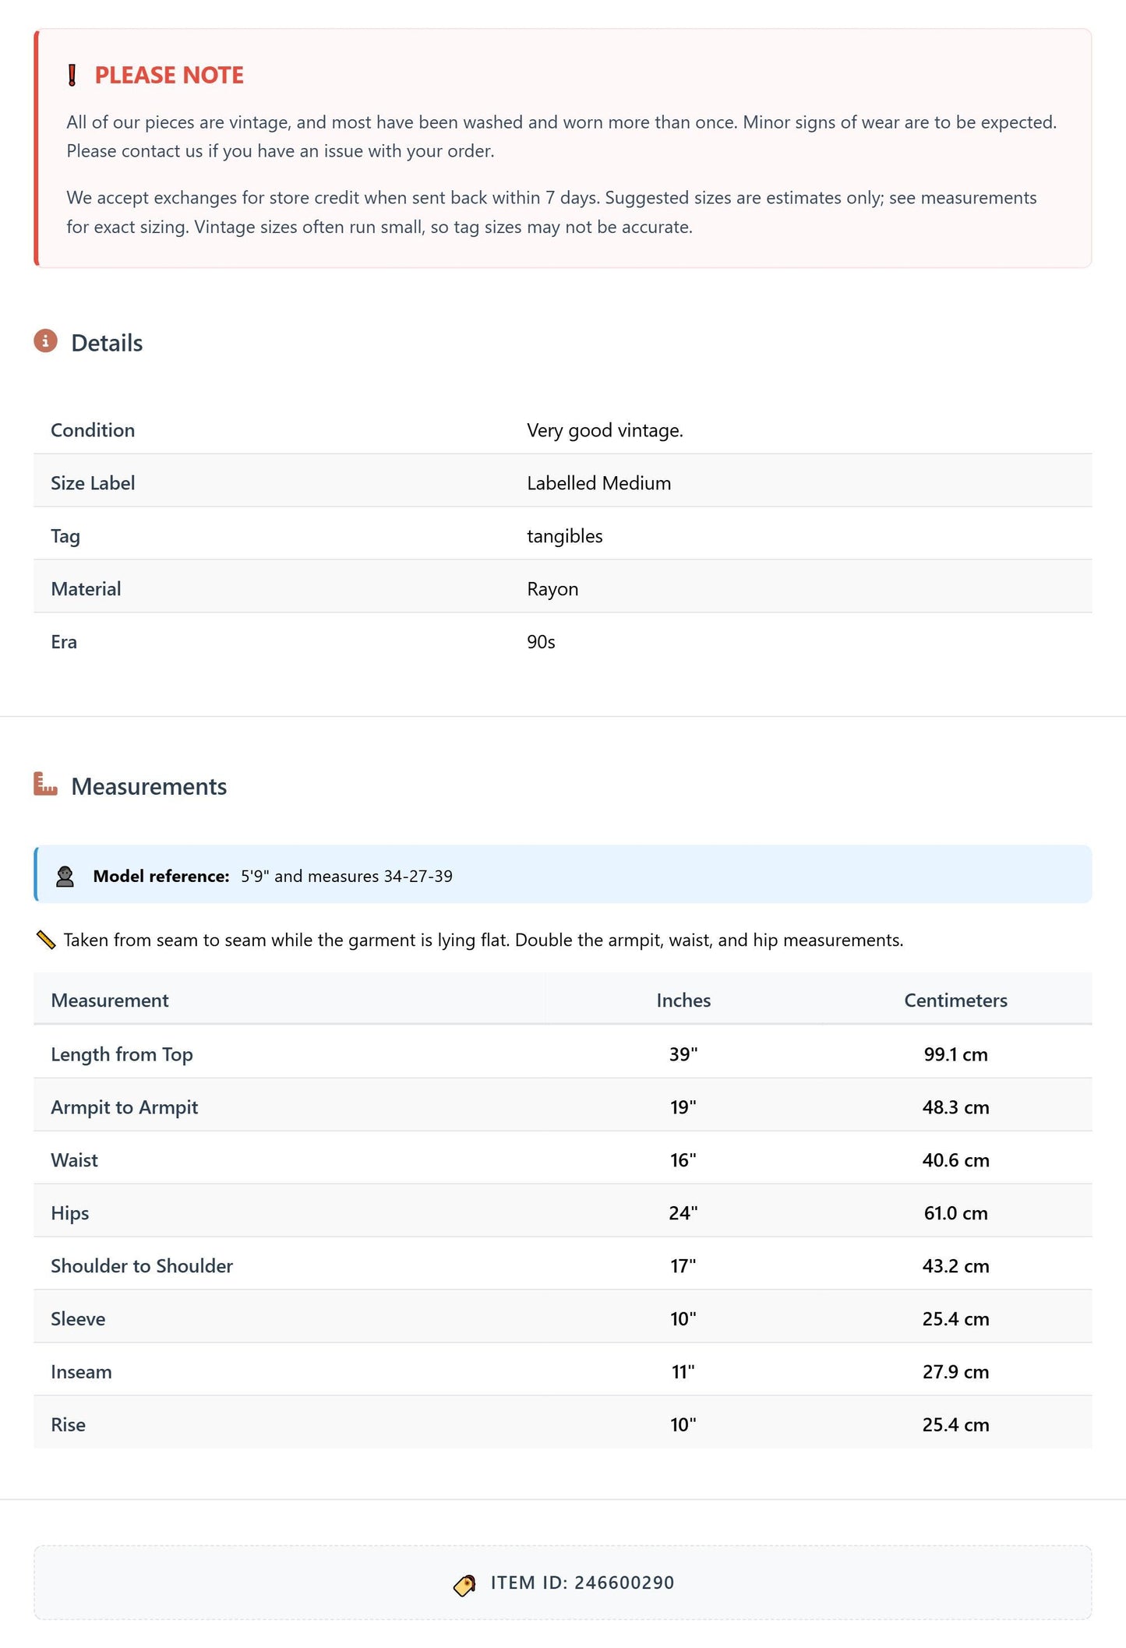This screenshot has width=1126, height=1648.
Task: Select the Shoulder to Shoulder row label
Action: (x=142, y=1266)
